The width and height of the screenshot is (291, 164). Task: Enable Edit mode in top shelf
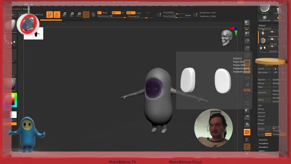pyautogui.click(x=50, y=15)
